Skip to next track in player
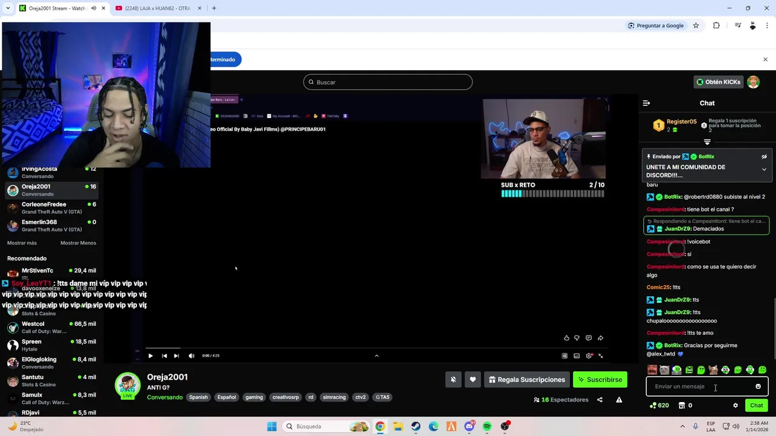This screenshot has width=776, height=436. click(x=176, y=356)
